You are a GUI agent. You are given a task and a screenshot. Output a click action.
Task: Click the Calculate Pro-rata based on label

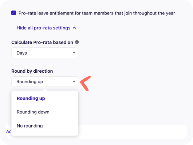pos(42,43)
